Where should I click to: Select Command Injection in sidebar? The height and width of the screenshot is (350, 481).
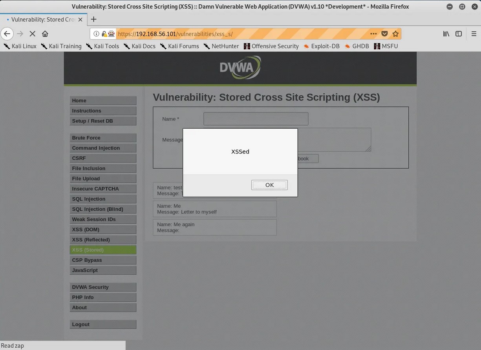coord(103,148)
